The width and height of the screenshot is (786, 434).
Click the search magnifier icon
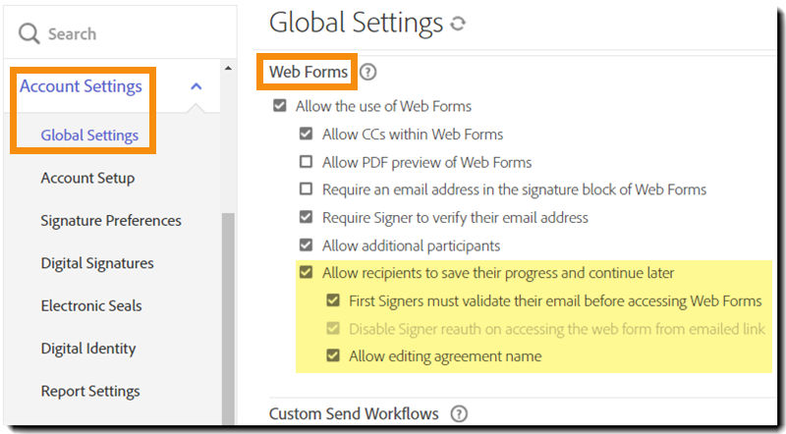[29, 33]
